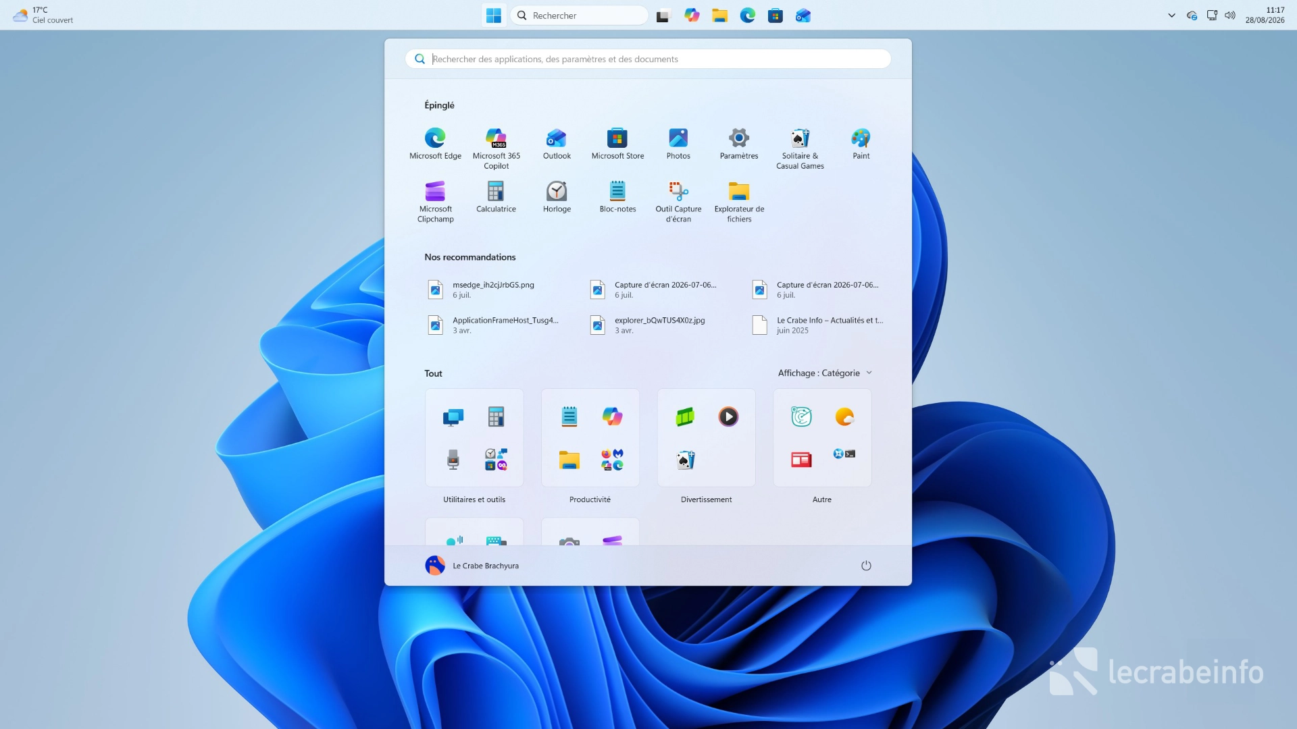This screenshot has width=1297, height=729.
Task: Open network settings from the system tray
Action: point(1212,16)
